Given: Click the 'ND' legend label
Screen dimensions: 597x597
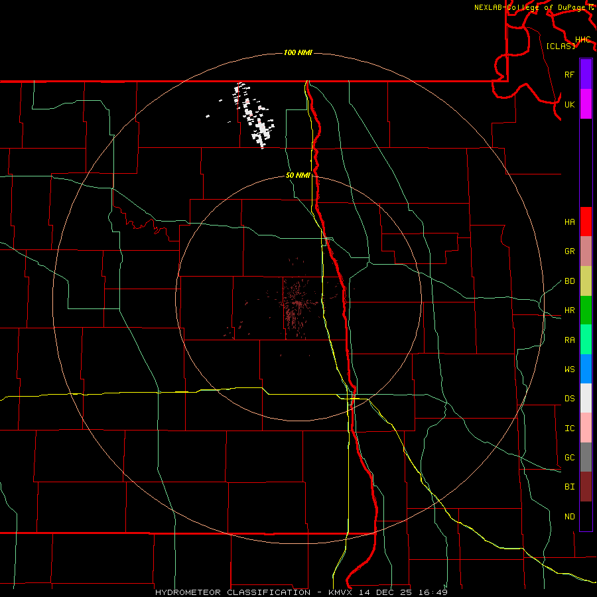Looking at the screenshot, I should [569, 517].
